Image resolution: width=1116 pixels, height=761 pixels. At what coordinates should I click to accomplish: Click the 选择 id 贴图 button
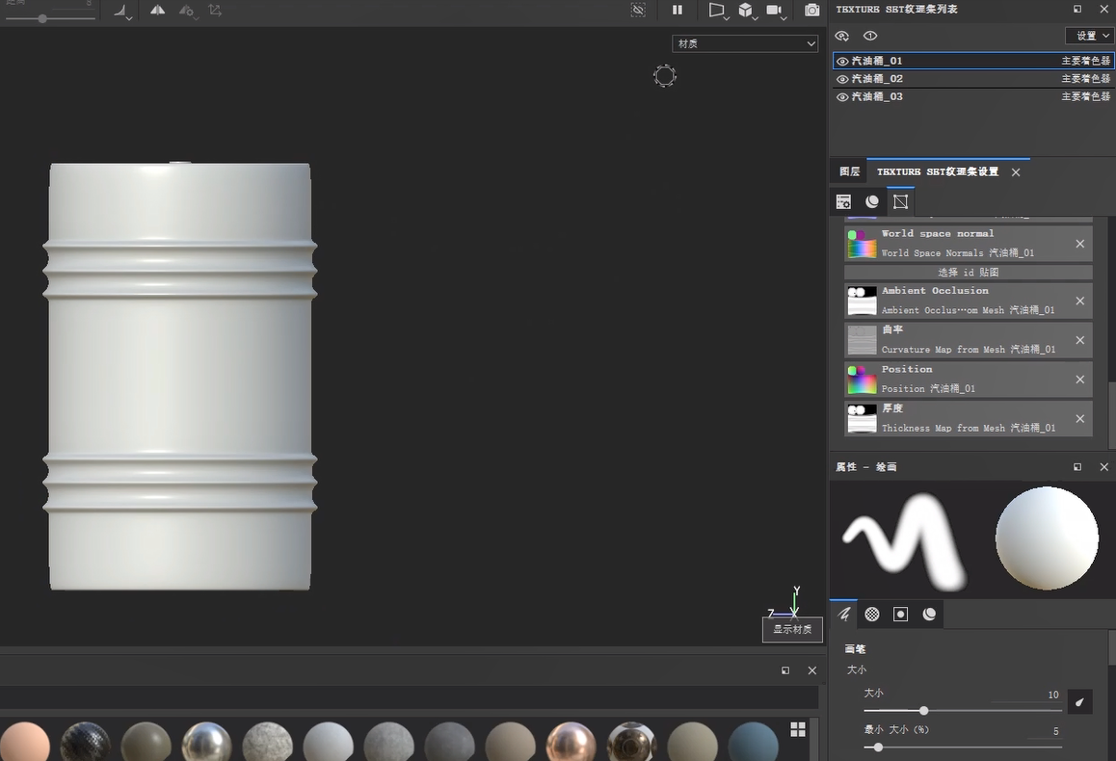[x=967, y=272]
